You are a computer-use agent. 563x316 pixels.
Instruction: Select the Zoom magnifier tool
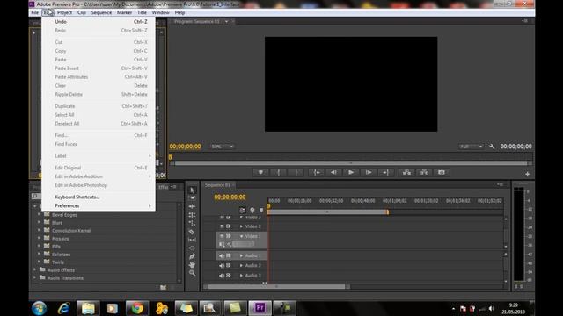tap(192, 273)
